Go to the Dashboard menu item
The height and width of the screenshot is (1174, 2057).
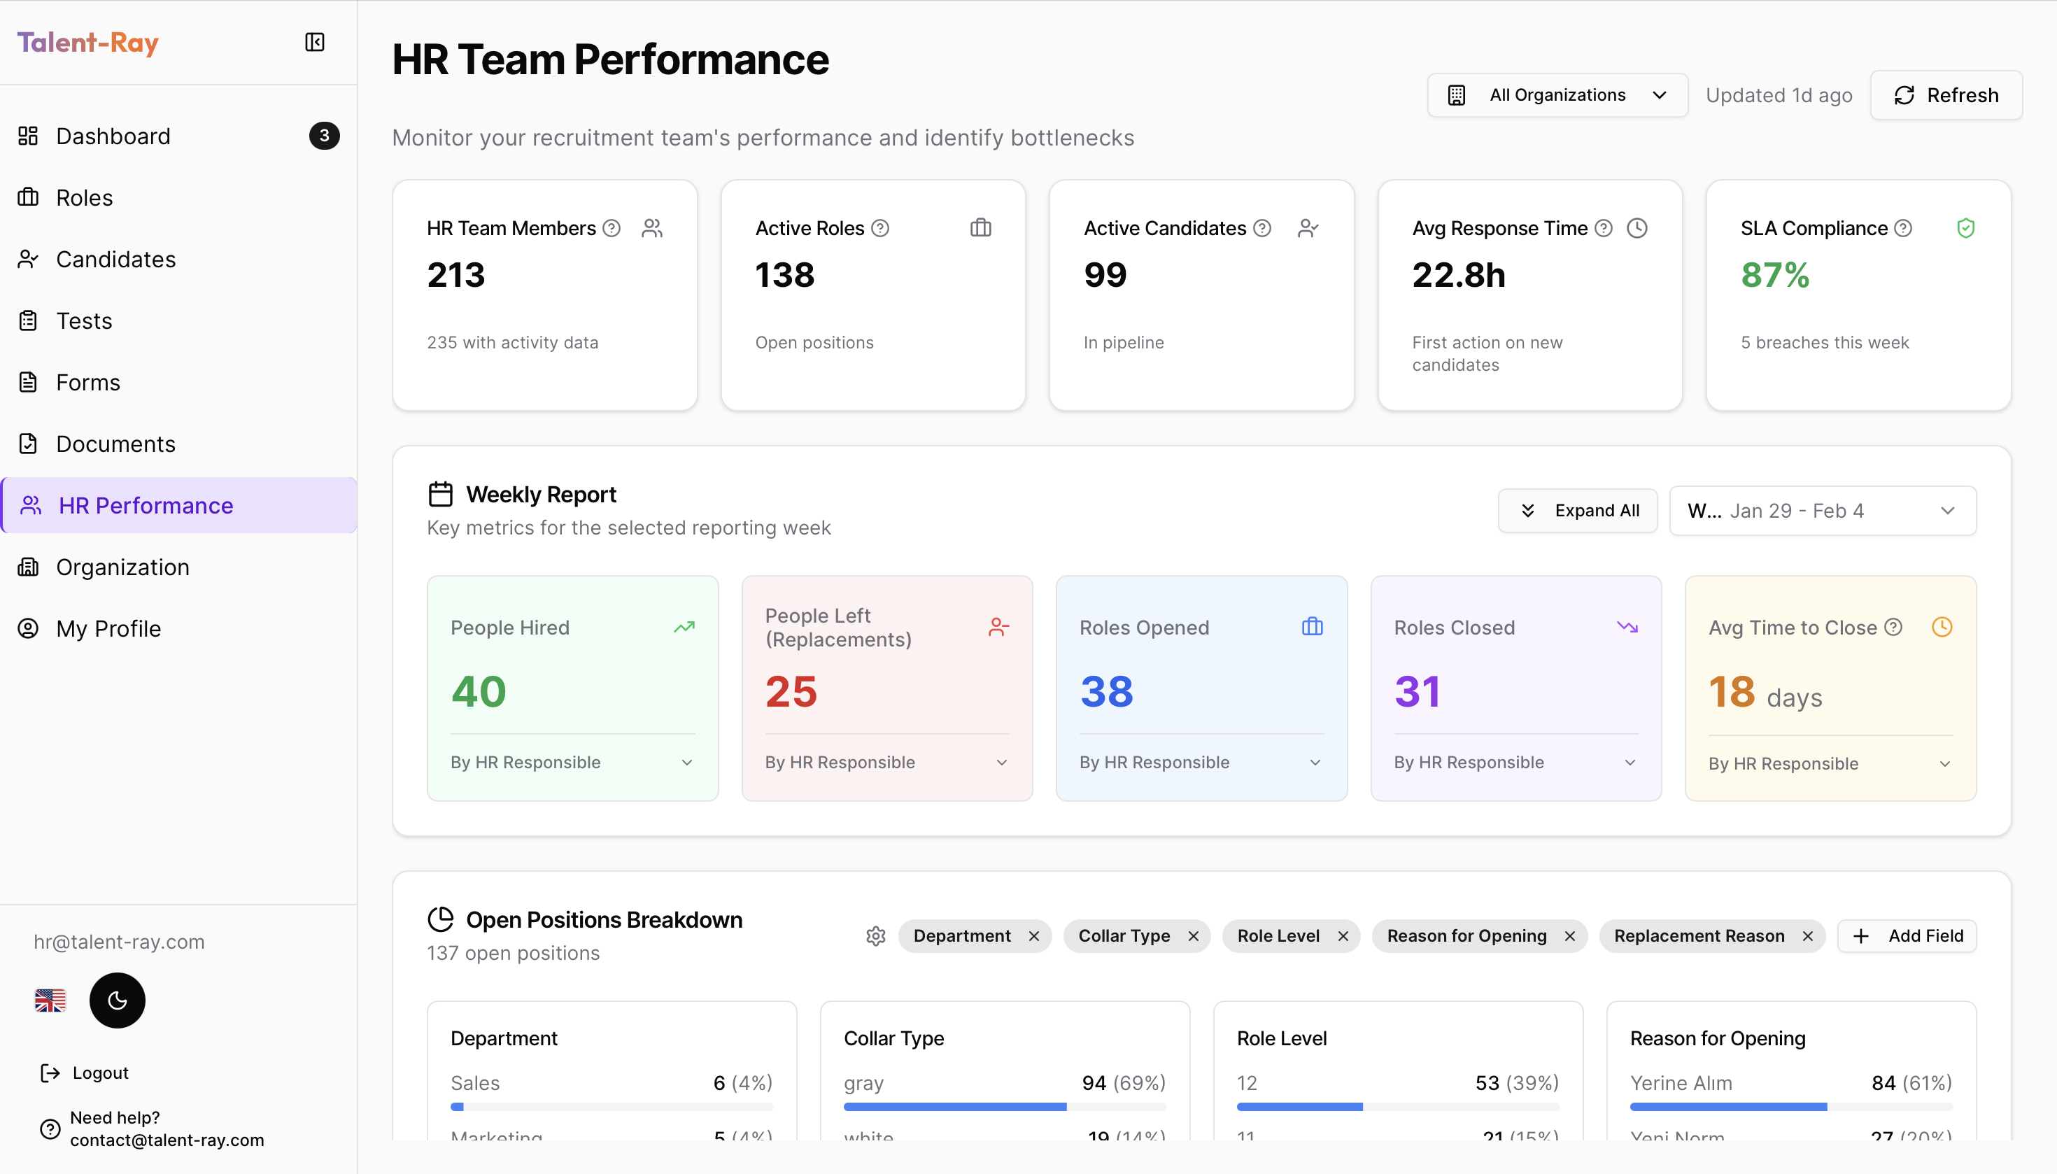(x=113, y=136)
